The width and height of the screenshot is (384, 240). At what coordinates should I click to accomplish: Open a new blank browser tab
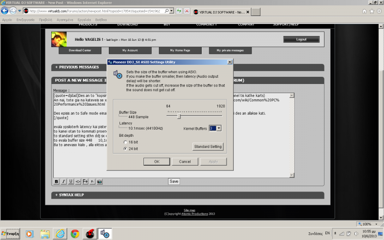[256, 12]
